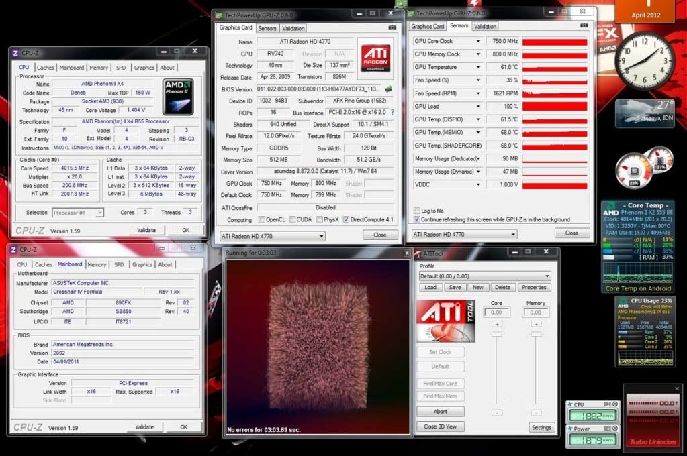687x456 pixels.
Task: Click the Bus Interface question mark in GPU-Z
Action: pyautogui.click(x=392, y=113)
